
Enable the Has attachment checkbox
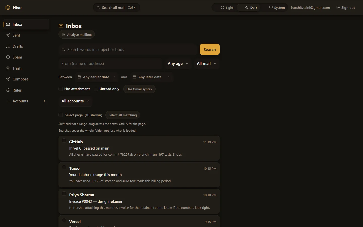[x=60, y=89]
